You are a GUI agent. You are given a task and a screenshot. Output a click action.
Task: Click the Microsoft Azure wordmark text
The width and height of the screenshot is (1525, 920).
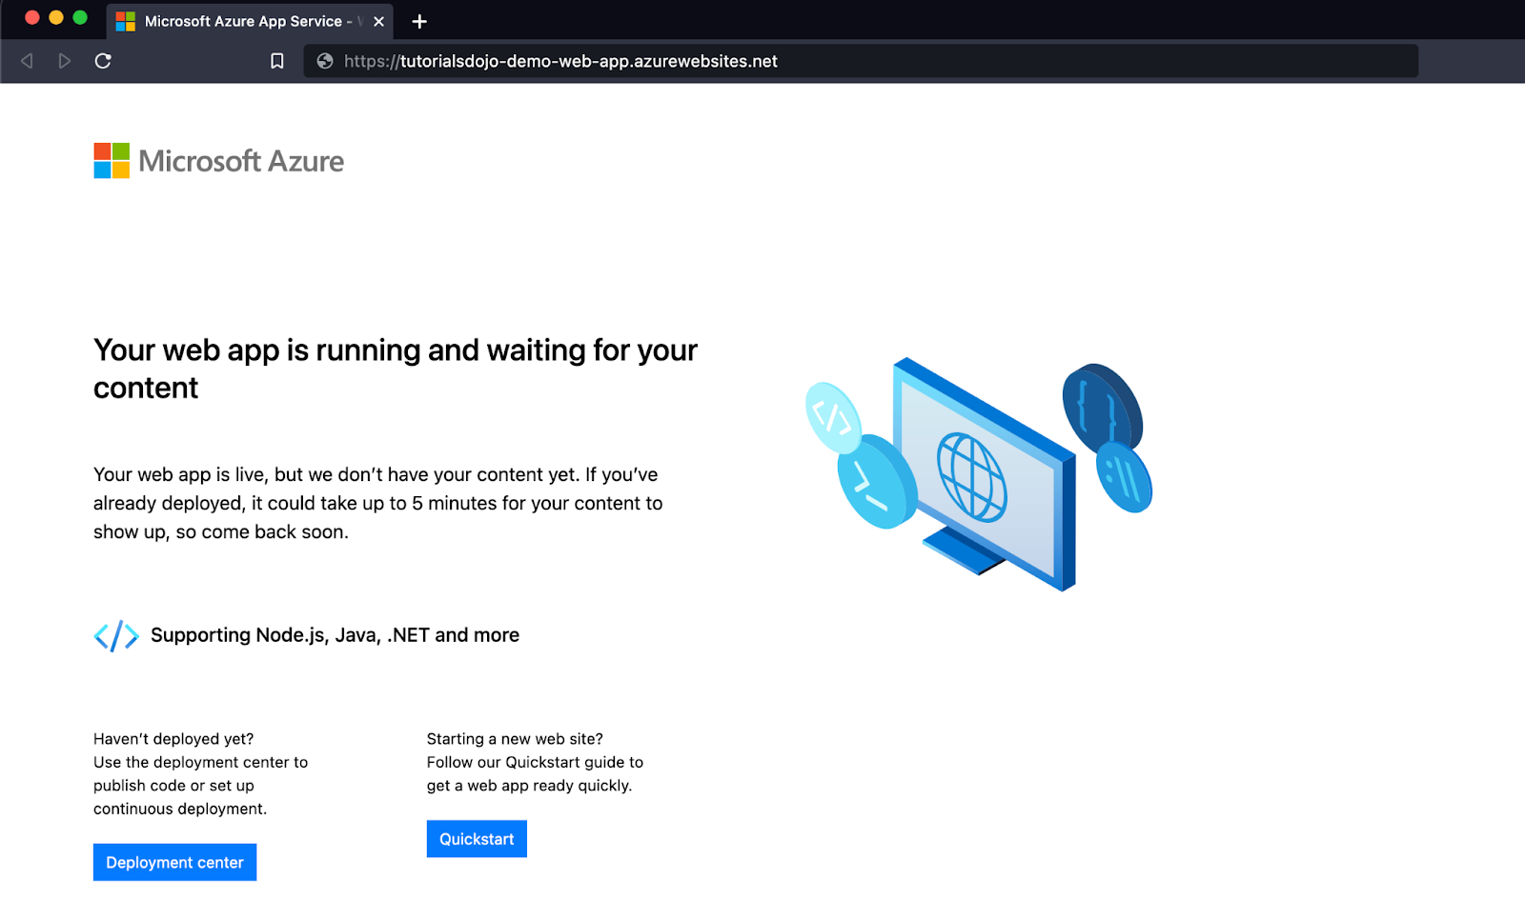[241, 161]
